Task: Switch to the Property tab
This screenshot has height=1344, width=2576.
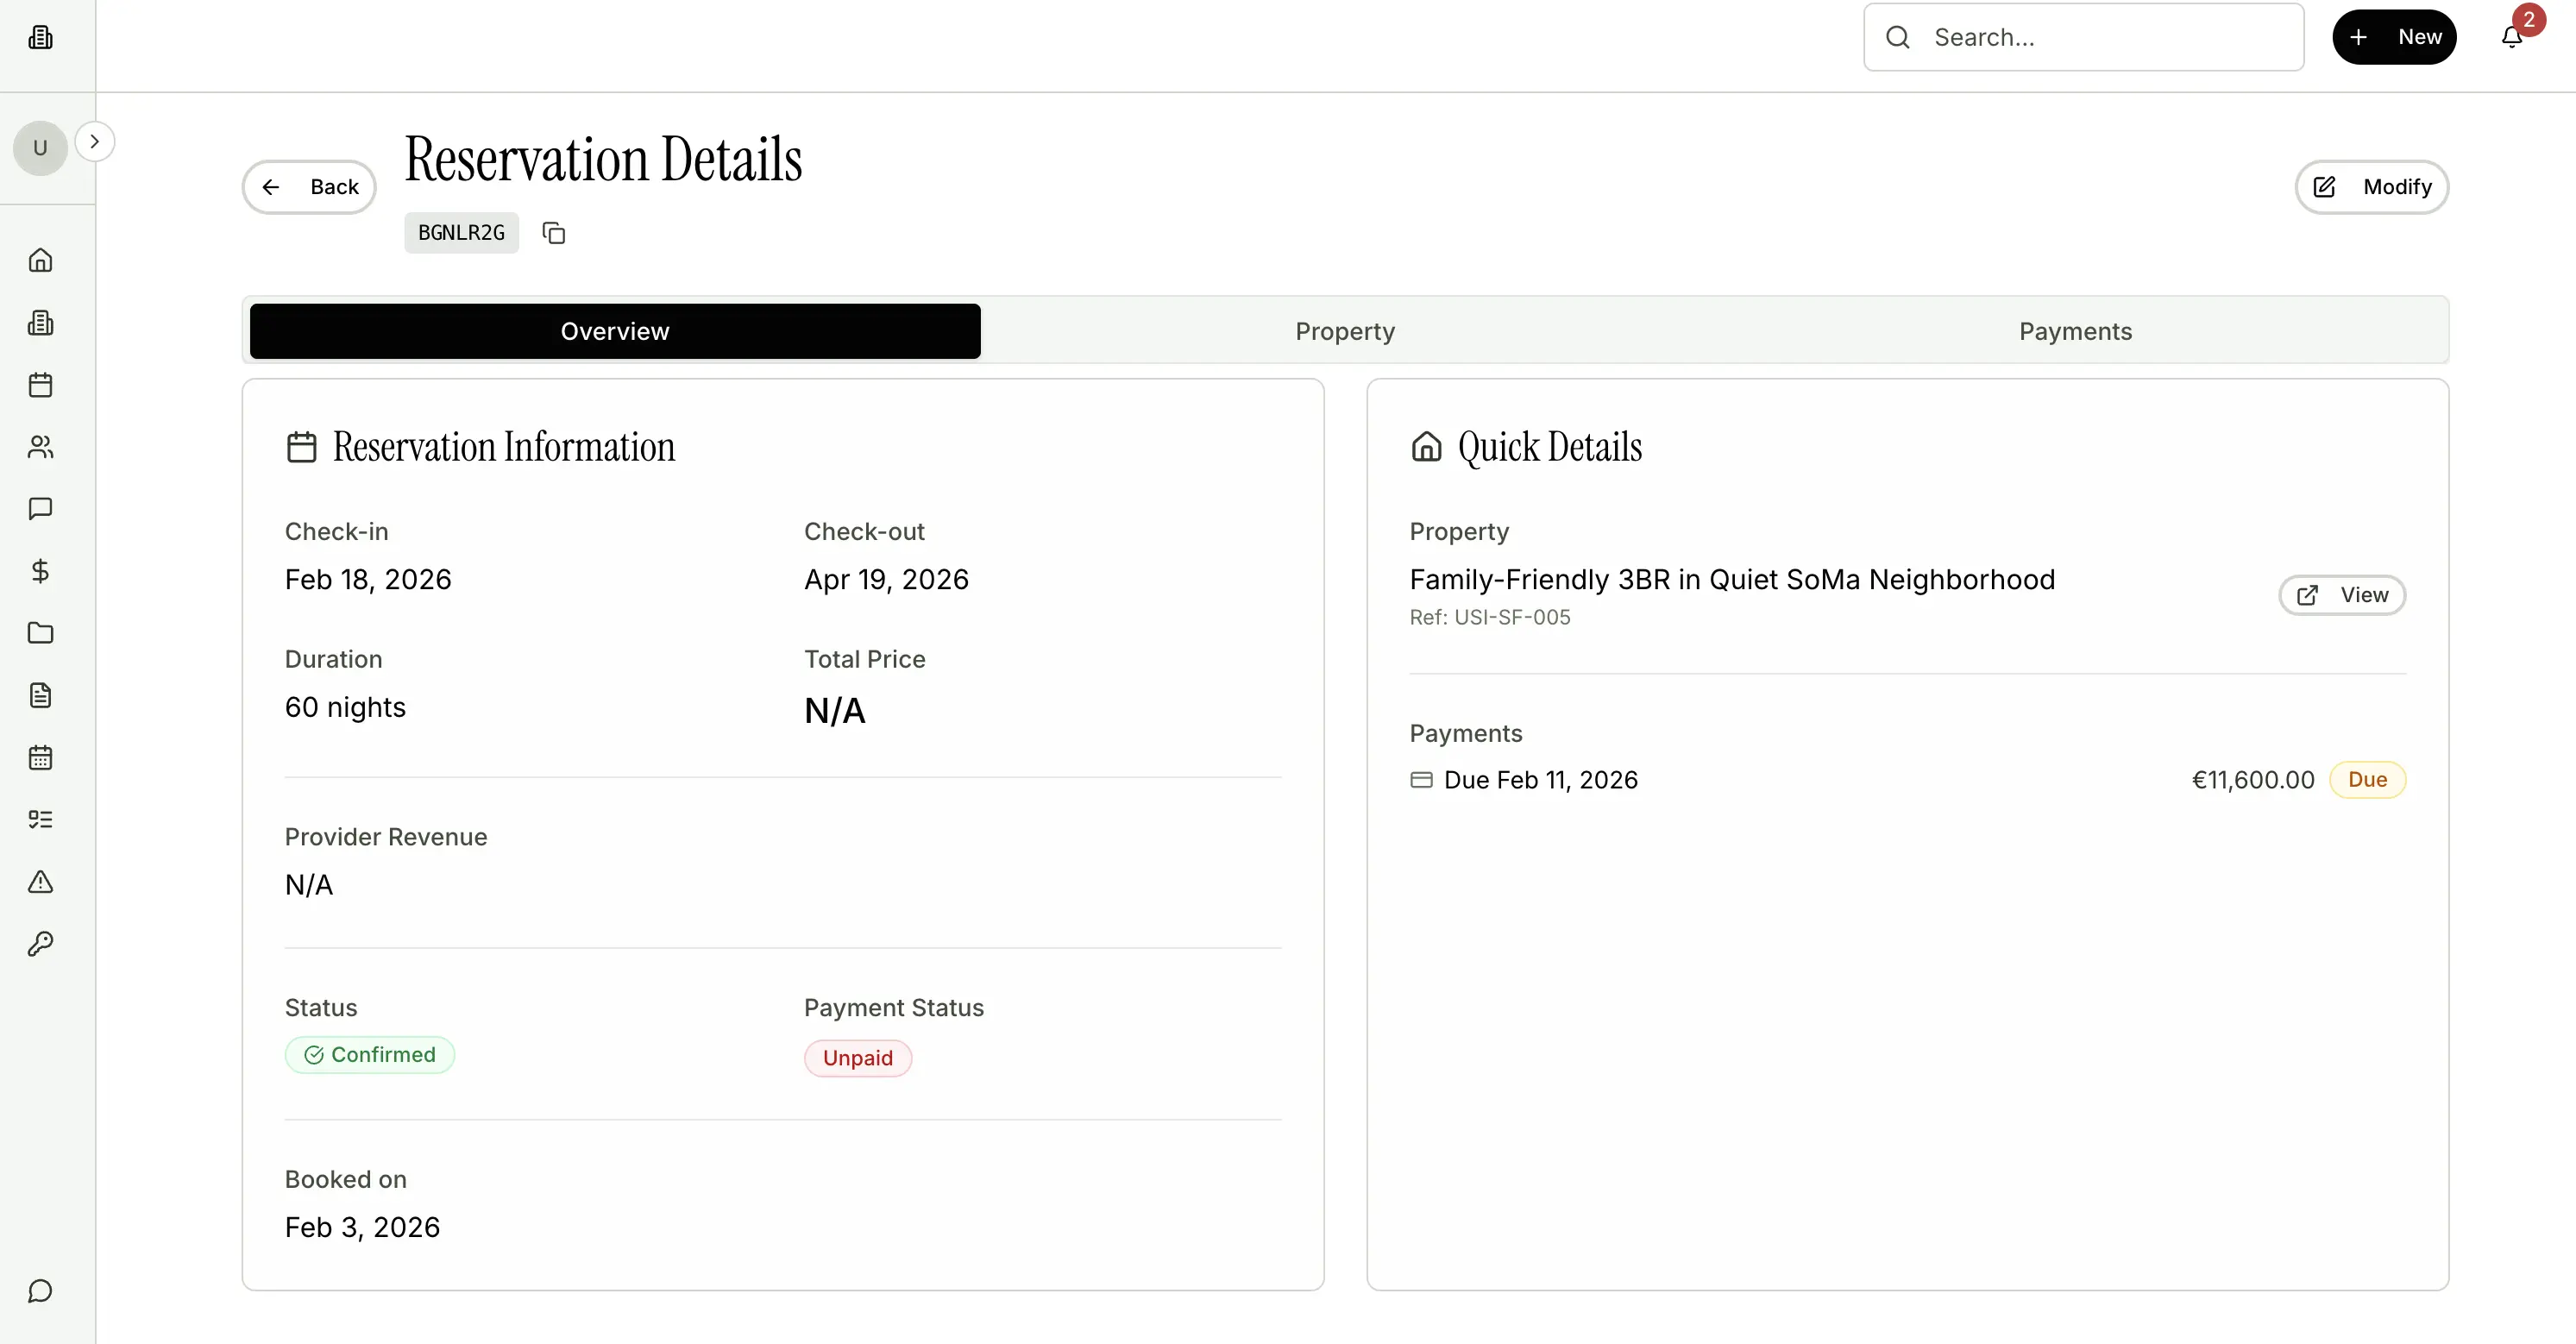Action: pos(1344,331)
